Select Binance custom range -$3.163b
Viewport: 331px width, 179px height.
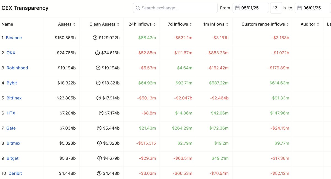(280, 38)
